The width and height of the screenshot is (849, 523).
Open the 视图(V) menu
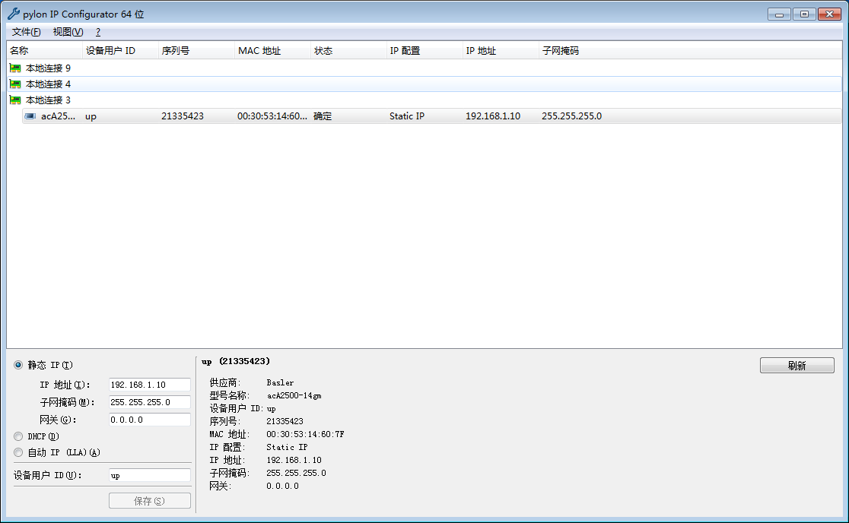tap(68, 32)
